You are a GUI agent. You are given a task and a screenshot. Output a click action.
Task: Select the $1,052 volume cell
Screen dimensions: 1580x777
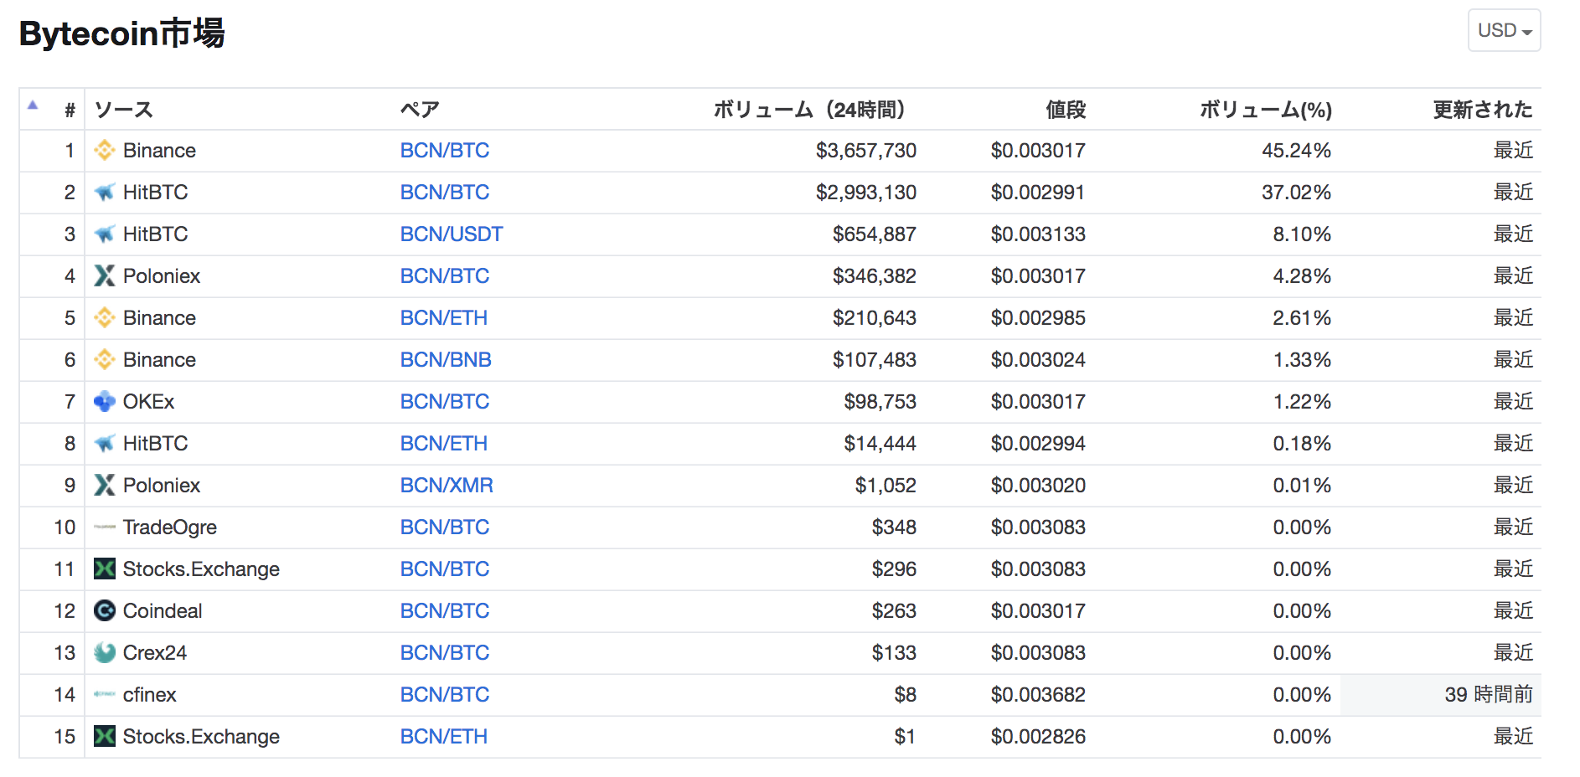tap(886, 486)
